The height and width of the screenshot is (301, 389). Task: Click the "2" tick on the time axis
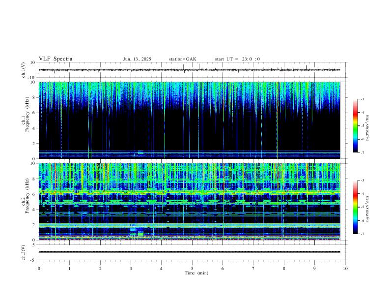tap(100, 269)
